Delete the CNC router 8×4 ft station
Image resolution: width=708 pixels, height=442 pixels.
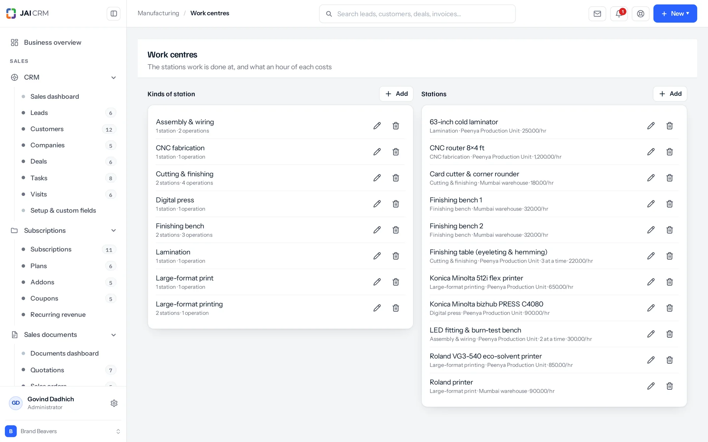pyautogui.click(x=670, y=152)
